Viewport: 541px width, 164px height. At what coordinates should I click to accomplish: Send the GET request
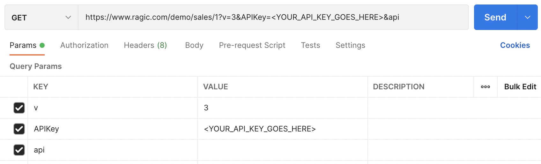coord(495,18)
